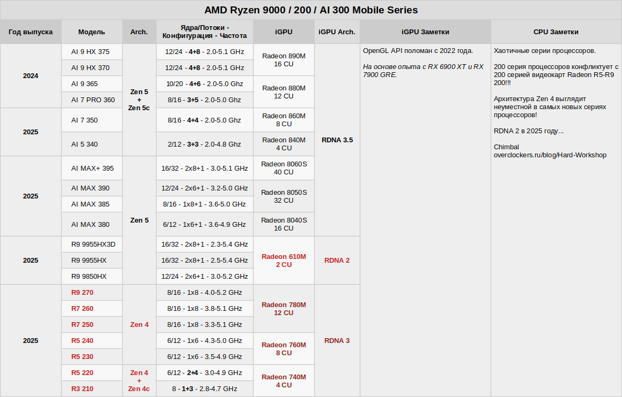Click the 'CPU Заметки' column header
Viewport: 622px width, 397px height.
point(556,32)
